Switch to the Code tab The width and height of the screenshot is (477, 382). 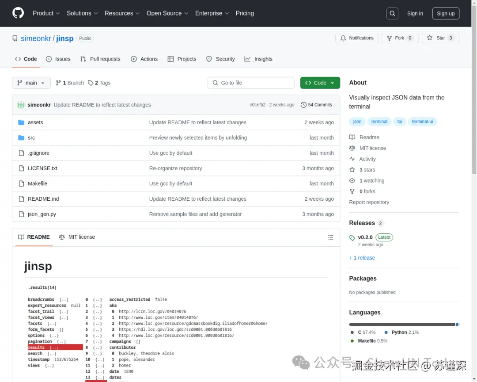click(26, 59)
